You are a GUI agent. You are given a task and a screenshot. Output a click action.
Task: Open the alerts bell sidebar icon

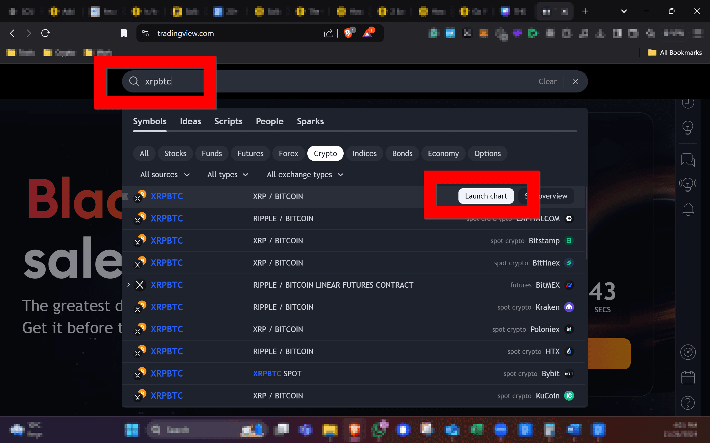[x=688, y=209]
